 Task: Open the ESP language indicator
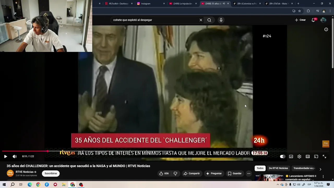[309, 185]
